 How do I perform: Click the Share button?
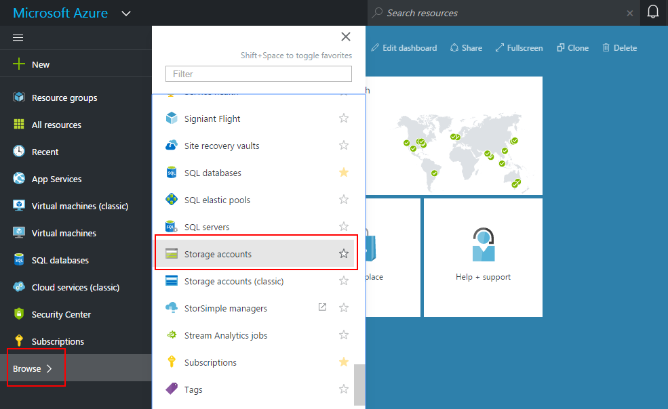(x=466, y=47)
